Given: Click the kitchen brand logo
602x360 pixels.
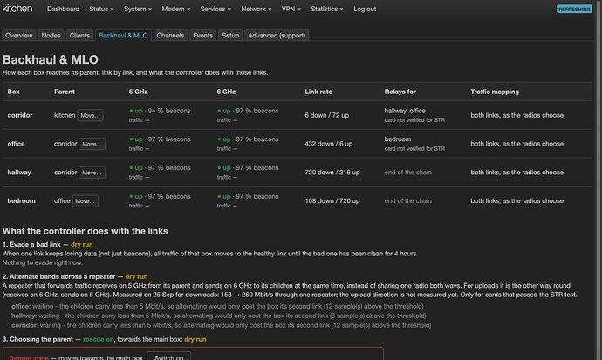Looking at the screenshot, I should 17,9.
